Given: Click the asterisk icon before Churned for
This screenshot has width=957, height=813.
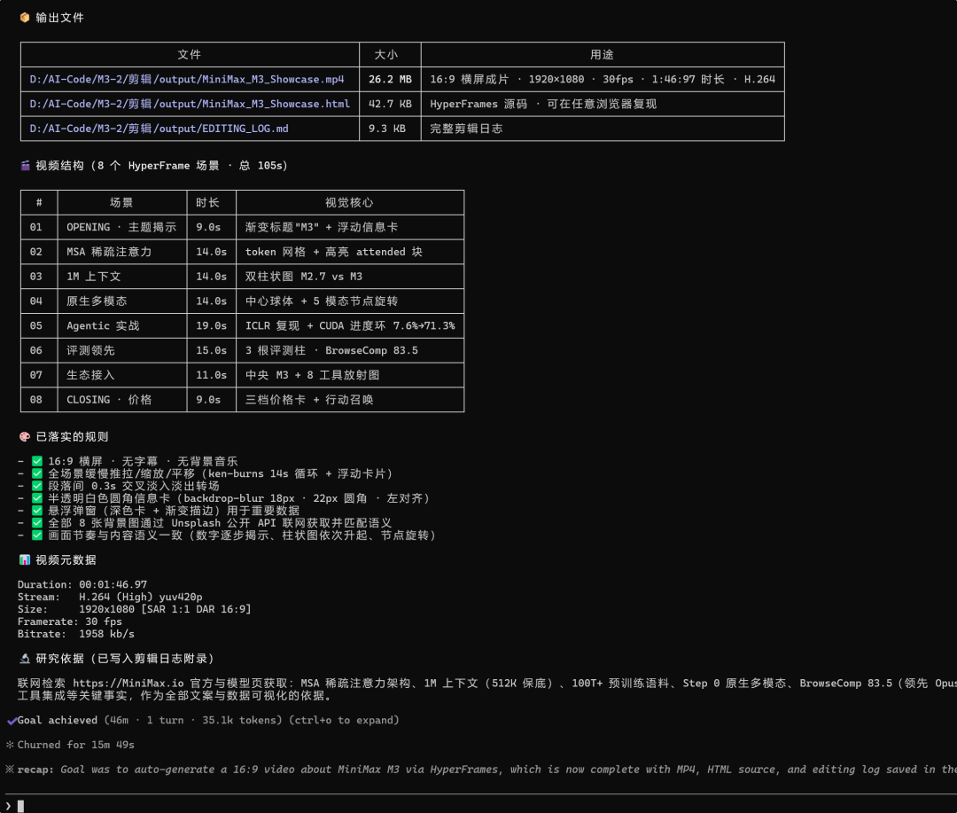Looking at the screenshot, I should point(10,745).
